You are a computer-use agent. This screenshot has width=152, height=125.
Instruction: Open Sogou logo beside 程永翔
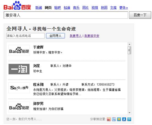coord(19,88)
